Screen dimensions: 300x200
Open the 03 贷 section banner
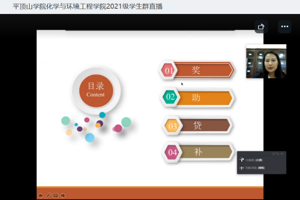pyautogui.click(x=197, y=126)
